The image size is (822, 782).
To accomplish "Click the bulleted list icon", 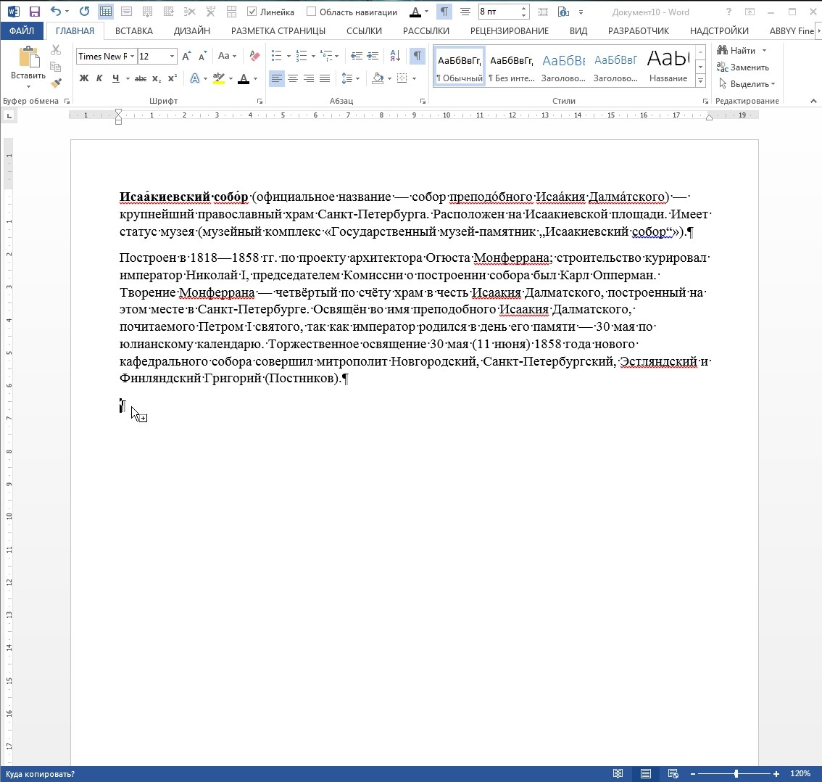I will coord(276,56).
